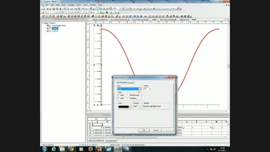Open the Bar_Chart_vertical.grf document tab
This screenshot has height=152, width=270.
tap(168, 20)
